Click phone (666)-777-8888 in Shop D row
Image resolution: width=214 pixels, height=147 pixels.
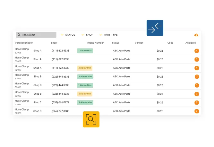coord(60,111)
